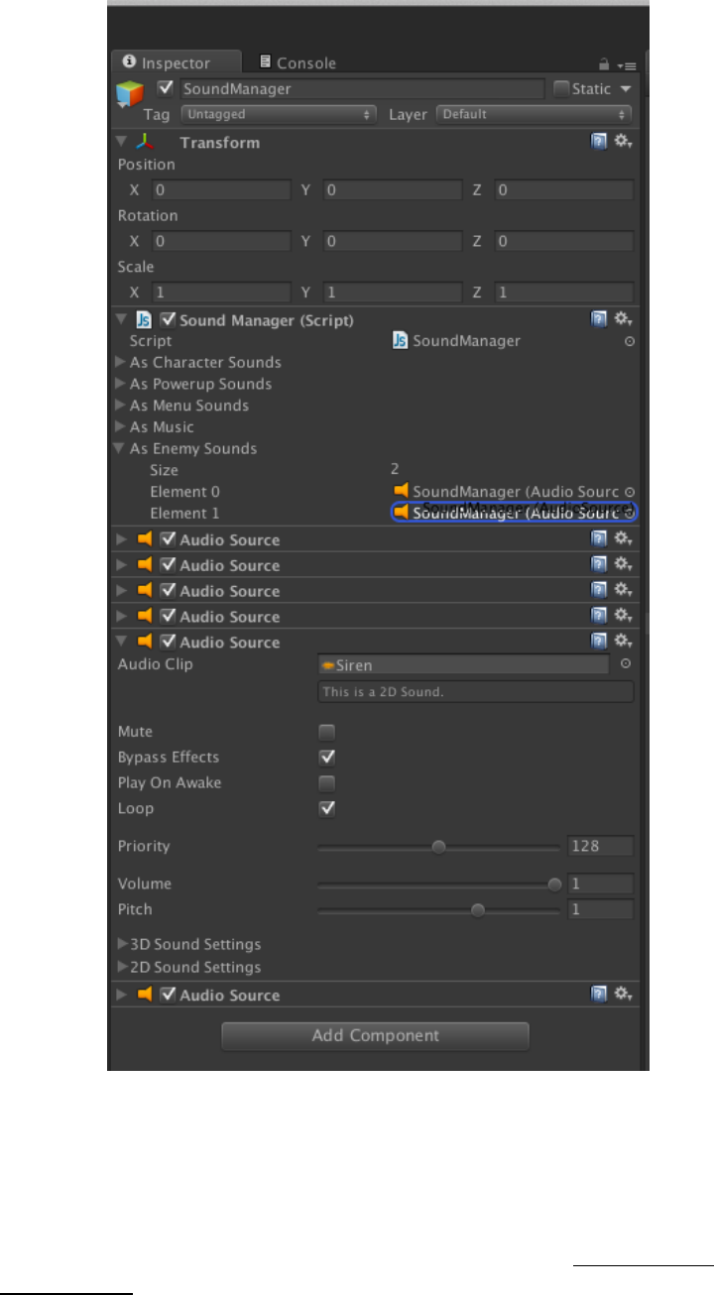Collapse the Sound Manager script component
Image resolution: width=714 pixels, height=1295 pixels.
[121, 319]
